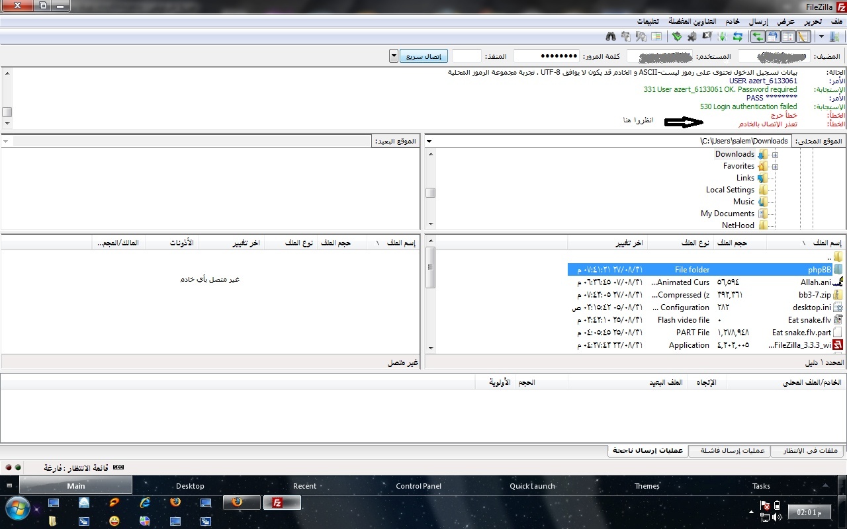This screenshot has width=847, height=529.
Task: Sort local files by نوع الملف column
Action: tap(680, 243)
